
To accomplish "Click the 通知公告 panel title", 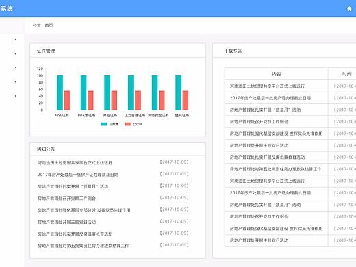I will 46,149.
